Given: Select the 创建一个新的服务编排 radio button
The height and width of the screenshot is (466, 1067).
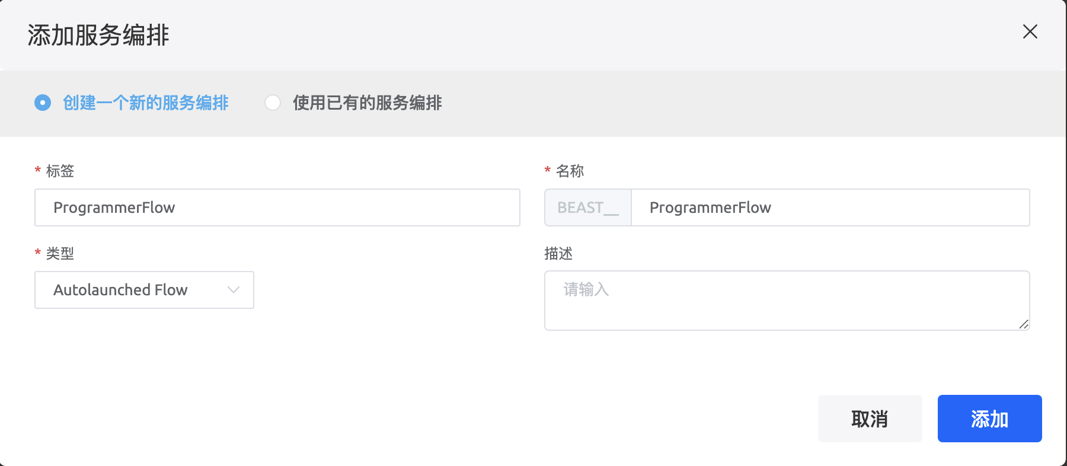Looking at the screenshot, I should coord(43,103).
